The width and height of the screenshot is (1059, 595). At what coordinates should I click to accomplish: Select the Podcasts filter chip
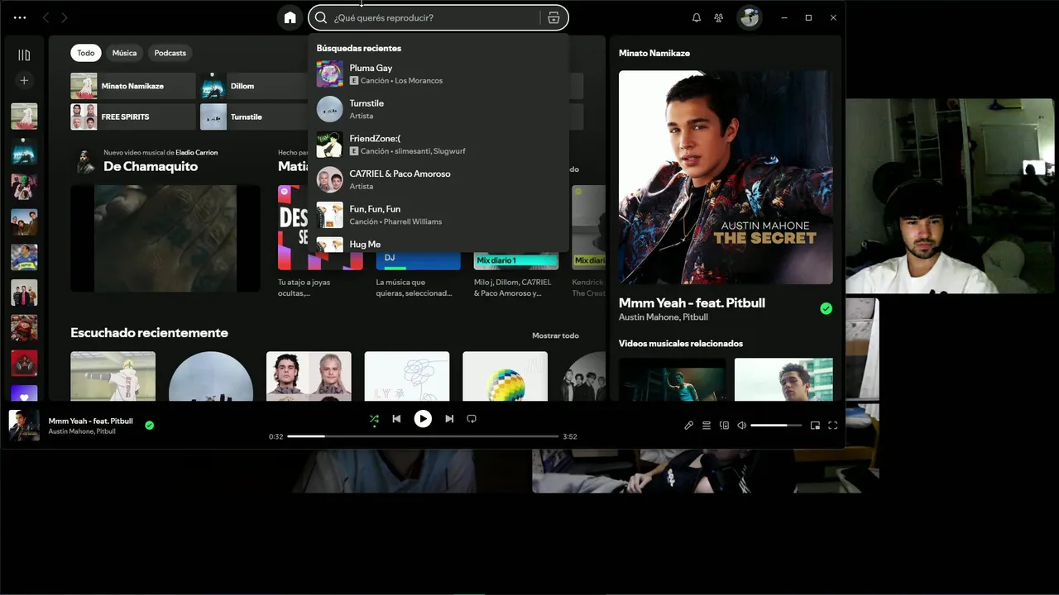pyautogui.click(x=170, y=53)
